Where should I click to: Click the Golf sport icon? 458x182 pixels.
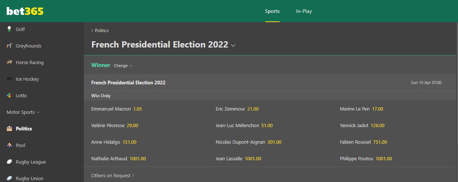(9, 29)
